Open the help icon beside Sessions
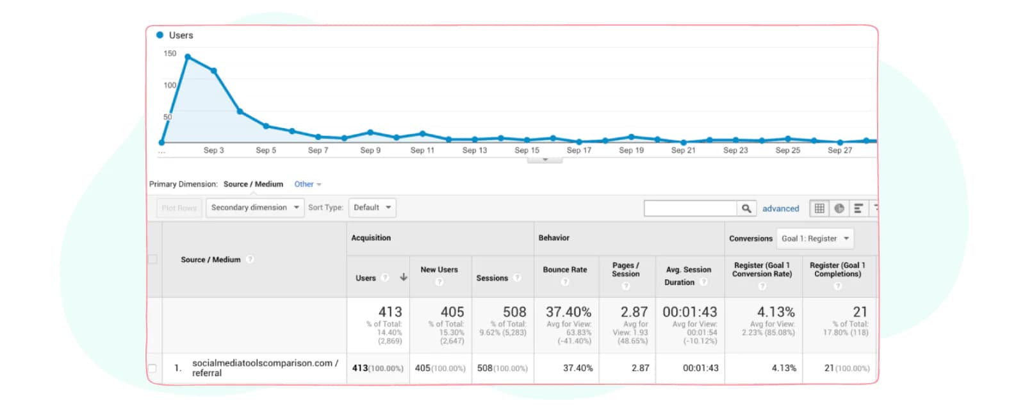Image resolution: width=1025 pixels, height=410 pixels. 517,278
